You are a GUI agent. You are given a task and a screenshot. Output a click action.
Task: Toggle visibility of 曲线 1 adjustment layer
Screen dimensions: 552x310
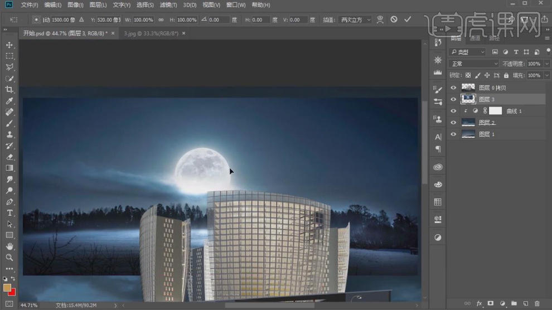tap(453, 111)
